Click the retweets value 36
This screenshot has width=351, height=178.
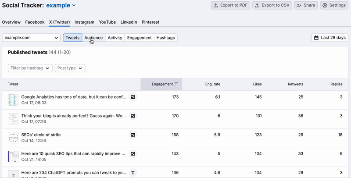coord(301,116)
